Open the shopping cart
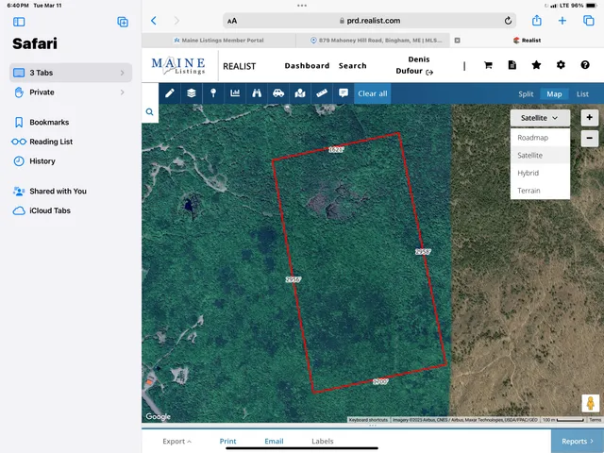The image size is (604, 453). (x=488, y=66)
